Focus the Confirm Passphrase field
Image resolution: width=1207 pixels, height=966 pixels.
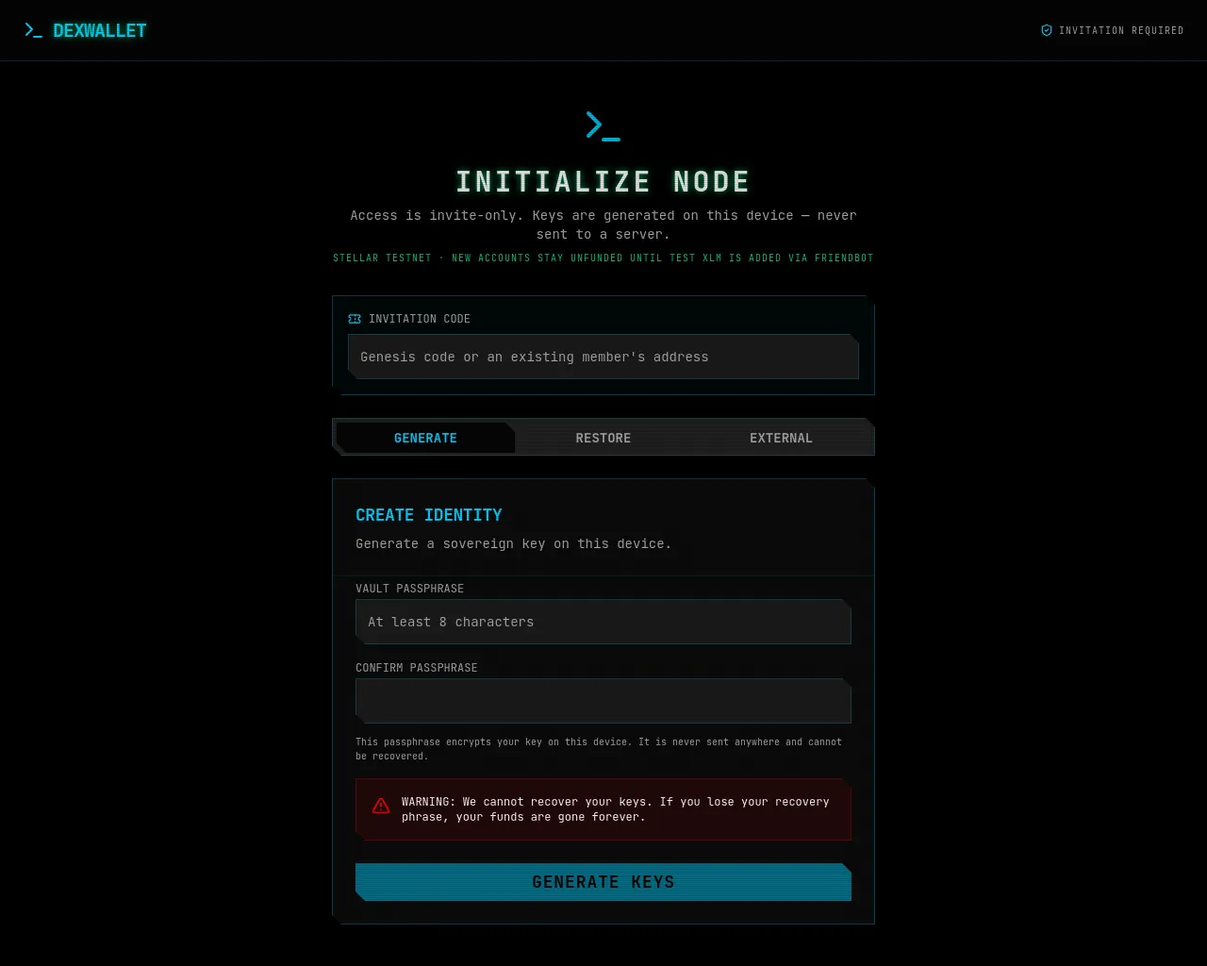[603, 701]
